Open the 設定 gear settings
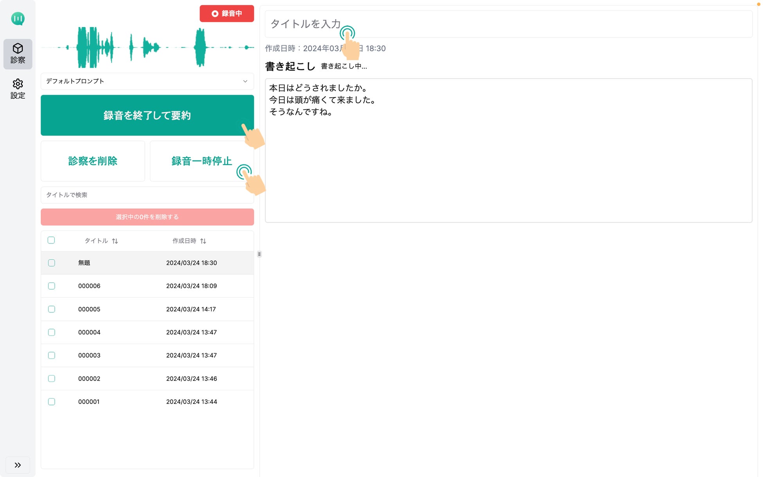Viewport: 763px width, 477px height. click(18, 89)
